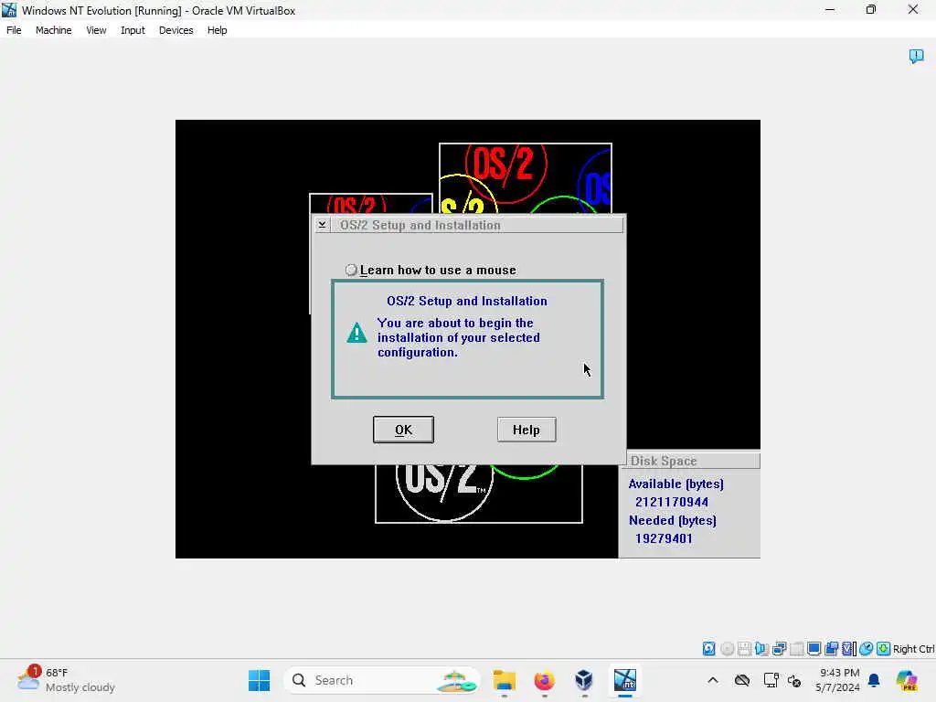Open the VirtualBox notification center icon

916,56
